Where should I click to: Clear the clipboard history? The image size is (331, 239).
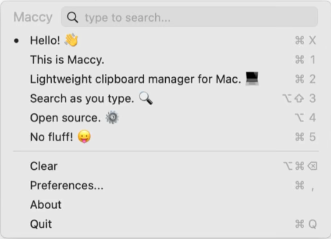coord(166,166)
